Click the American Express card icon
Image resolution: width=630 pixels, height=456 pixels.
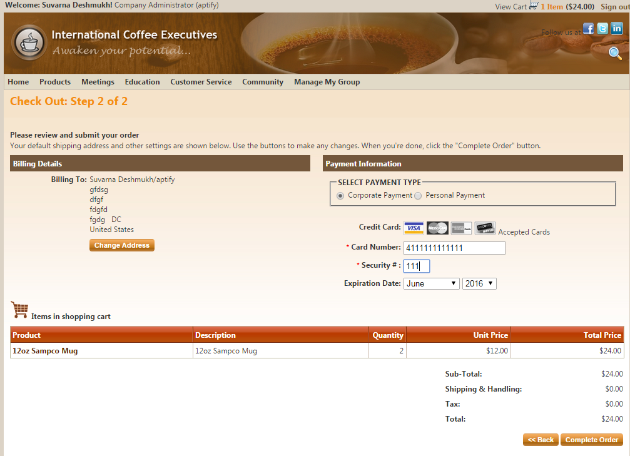click(461, 228)
